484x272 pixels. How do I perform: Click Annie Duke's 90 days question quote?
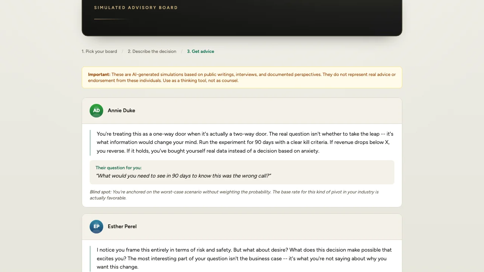point(183,176)
